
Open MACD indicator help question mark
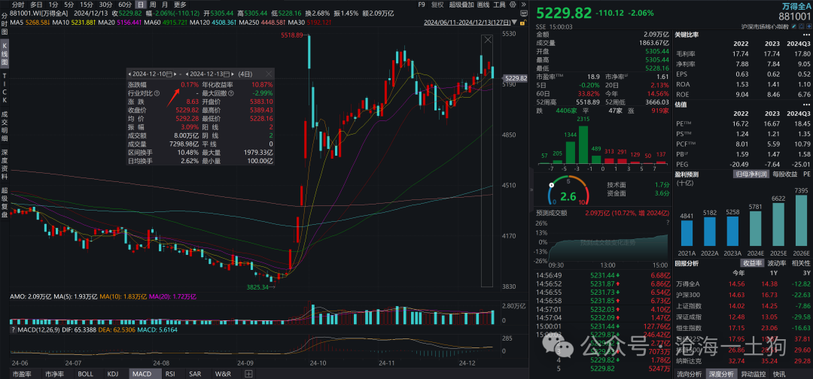click(x=14, y=329)
